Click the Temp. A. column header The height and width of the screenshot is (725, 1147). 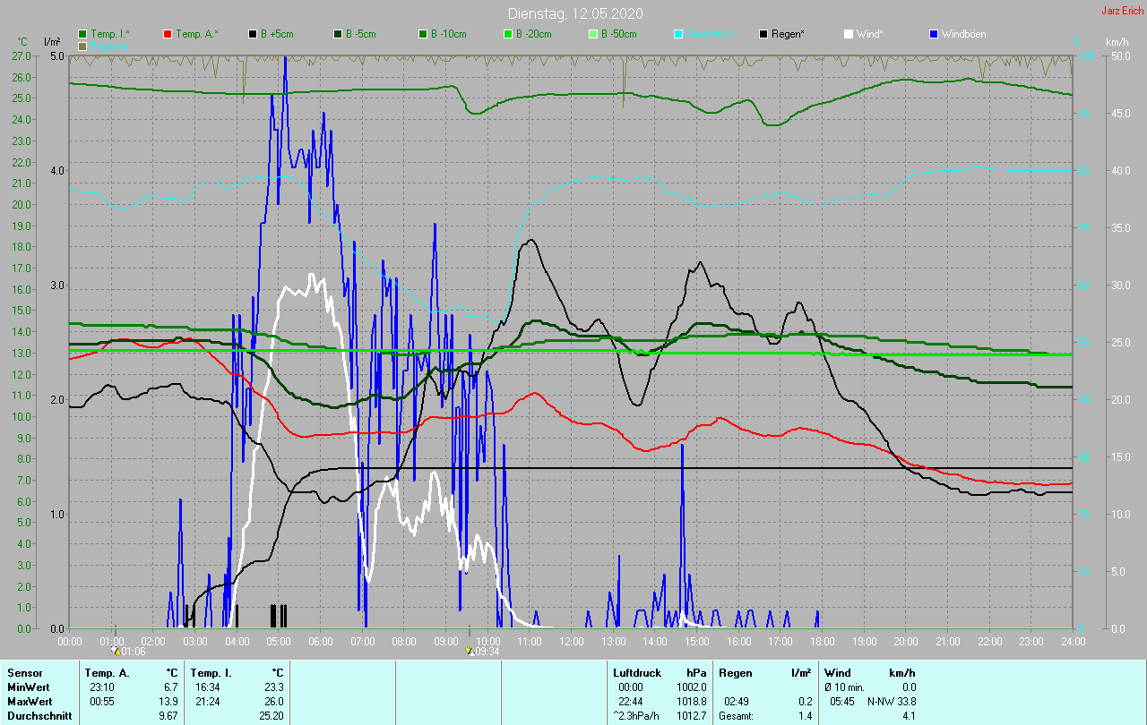[107, 672]
